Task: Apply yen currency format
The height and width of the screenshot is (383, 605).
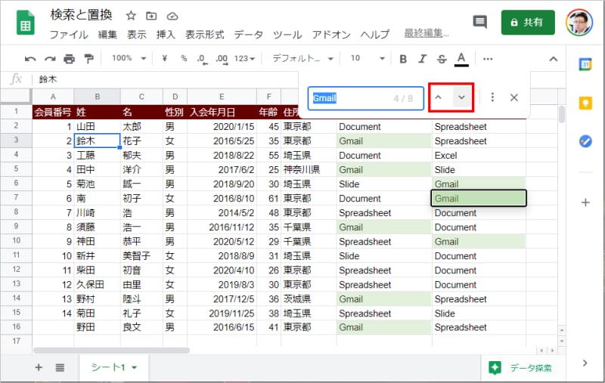Action: point(164,58)
